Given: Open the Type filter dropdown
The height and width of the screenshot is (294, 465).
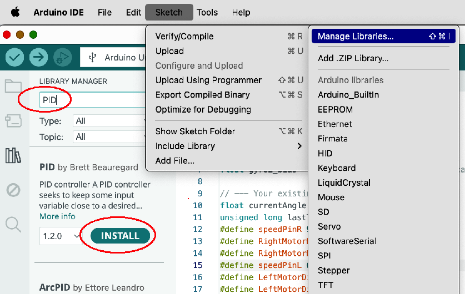Looking at the screenshot, I should 109,121.
